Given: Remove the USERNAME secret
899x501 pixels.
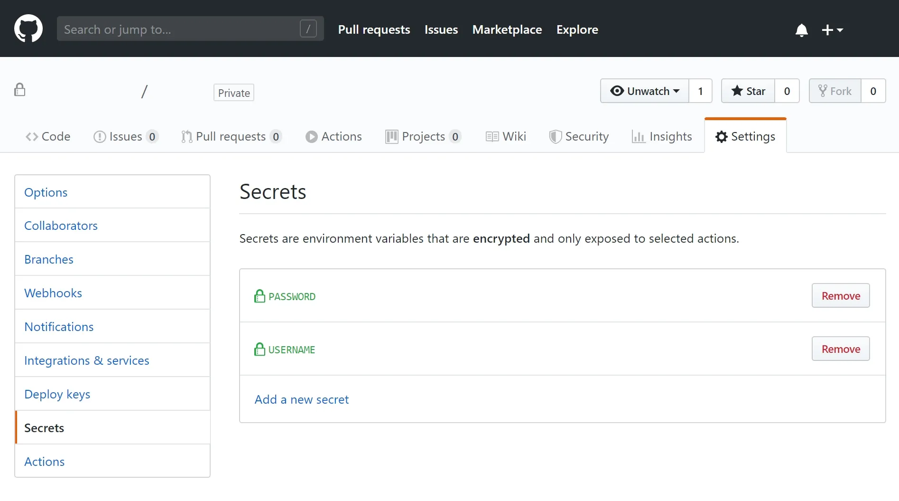Looking at the screenshot, I should tap(840, 348).
